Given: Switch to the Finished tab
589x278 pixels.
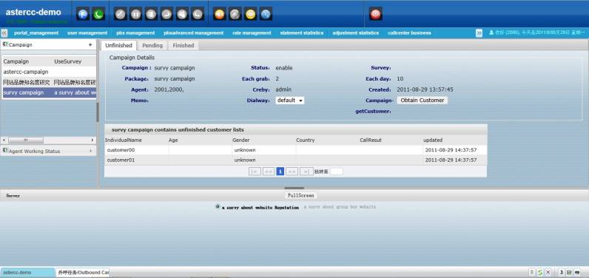Looking at the screenshot, I should (x=184, y=45).
